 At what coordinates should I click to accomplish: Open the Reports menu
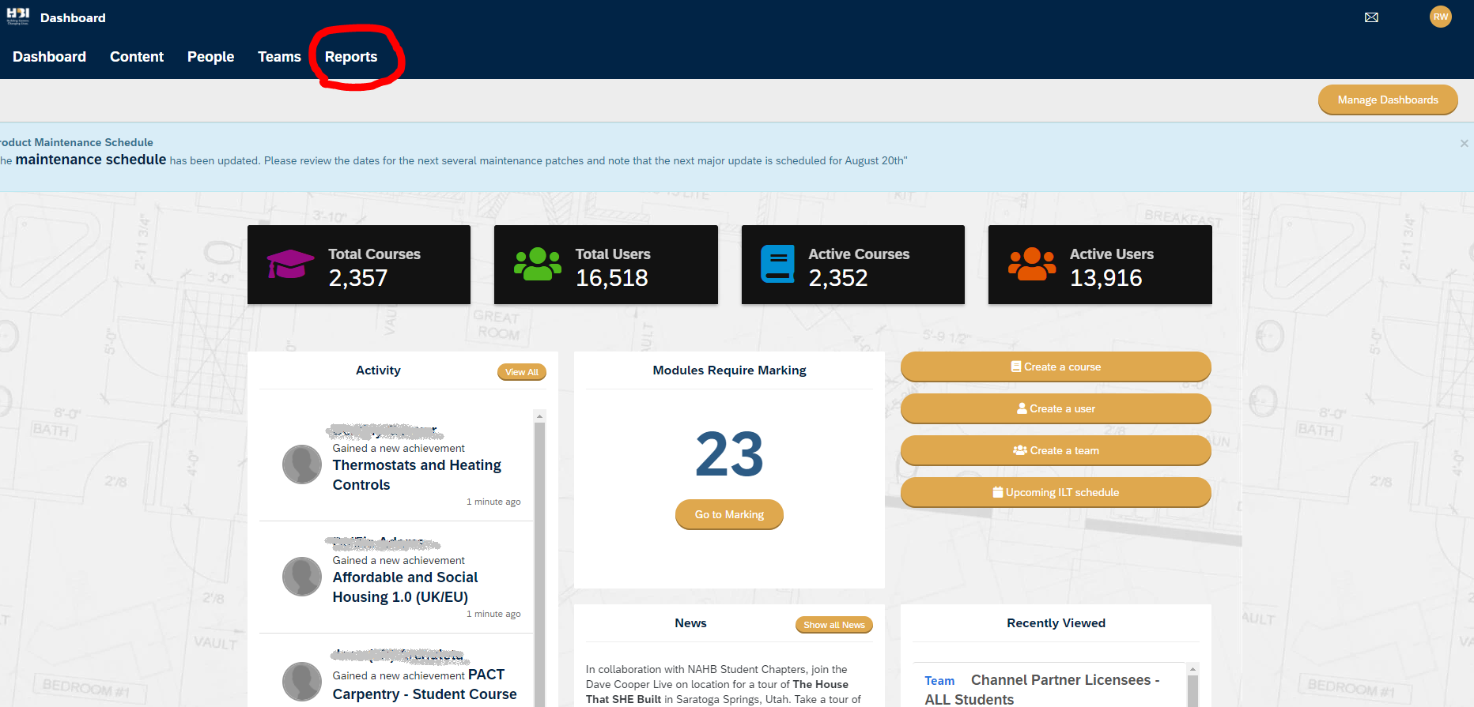pos(351,57)
